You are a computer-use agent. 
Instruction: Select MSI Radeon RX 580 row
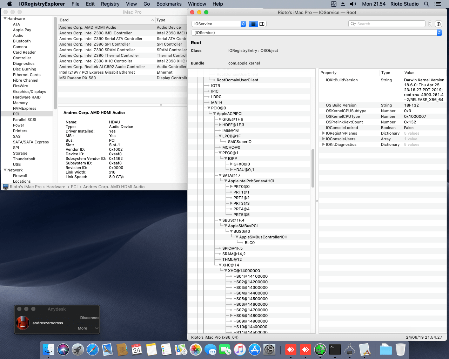(122, 78)
